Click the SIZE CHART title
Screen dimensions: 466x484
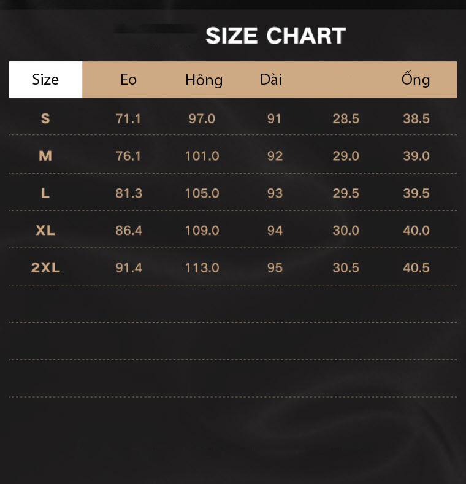[x=275, y=36]
